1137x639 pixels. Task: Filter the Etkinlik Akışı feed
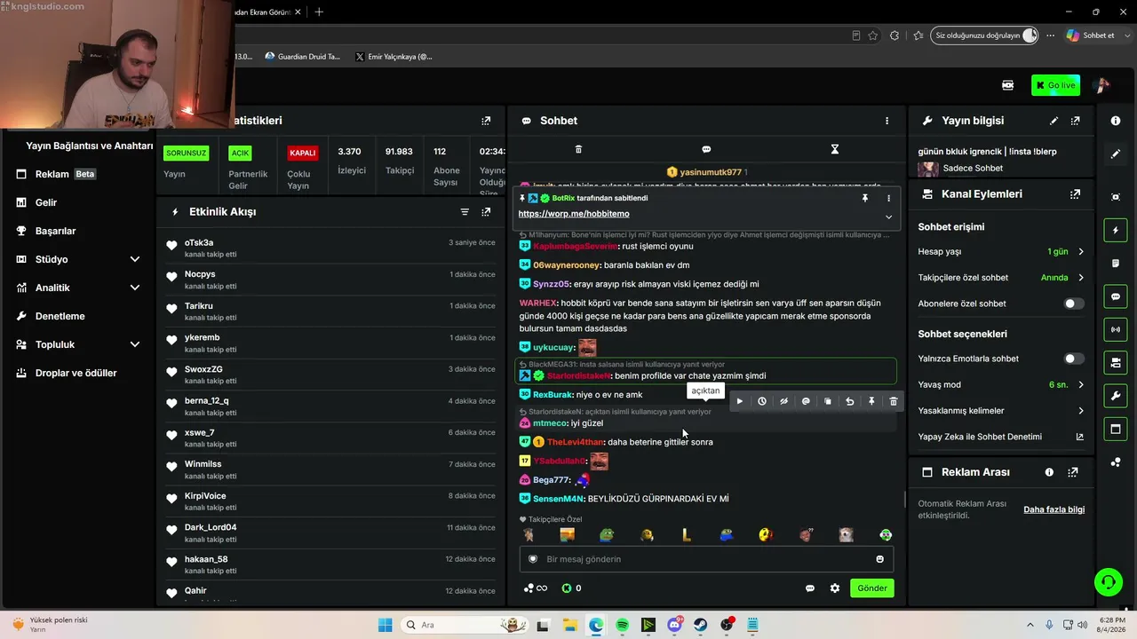[x=464, y=212]
